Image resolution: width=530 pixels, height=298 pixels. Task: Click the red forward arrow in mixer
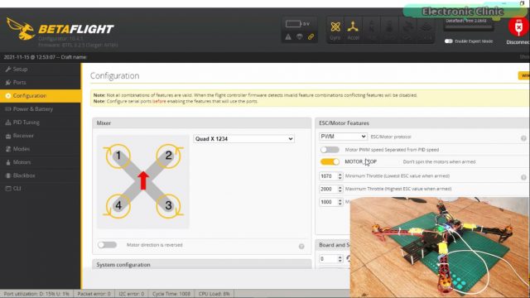click(143, 180)
